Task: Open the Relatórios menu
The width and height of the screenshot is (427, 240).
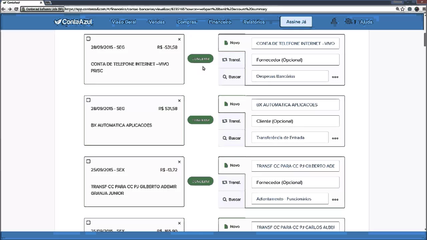Action: [254, 22]
